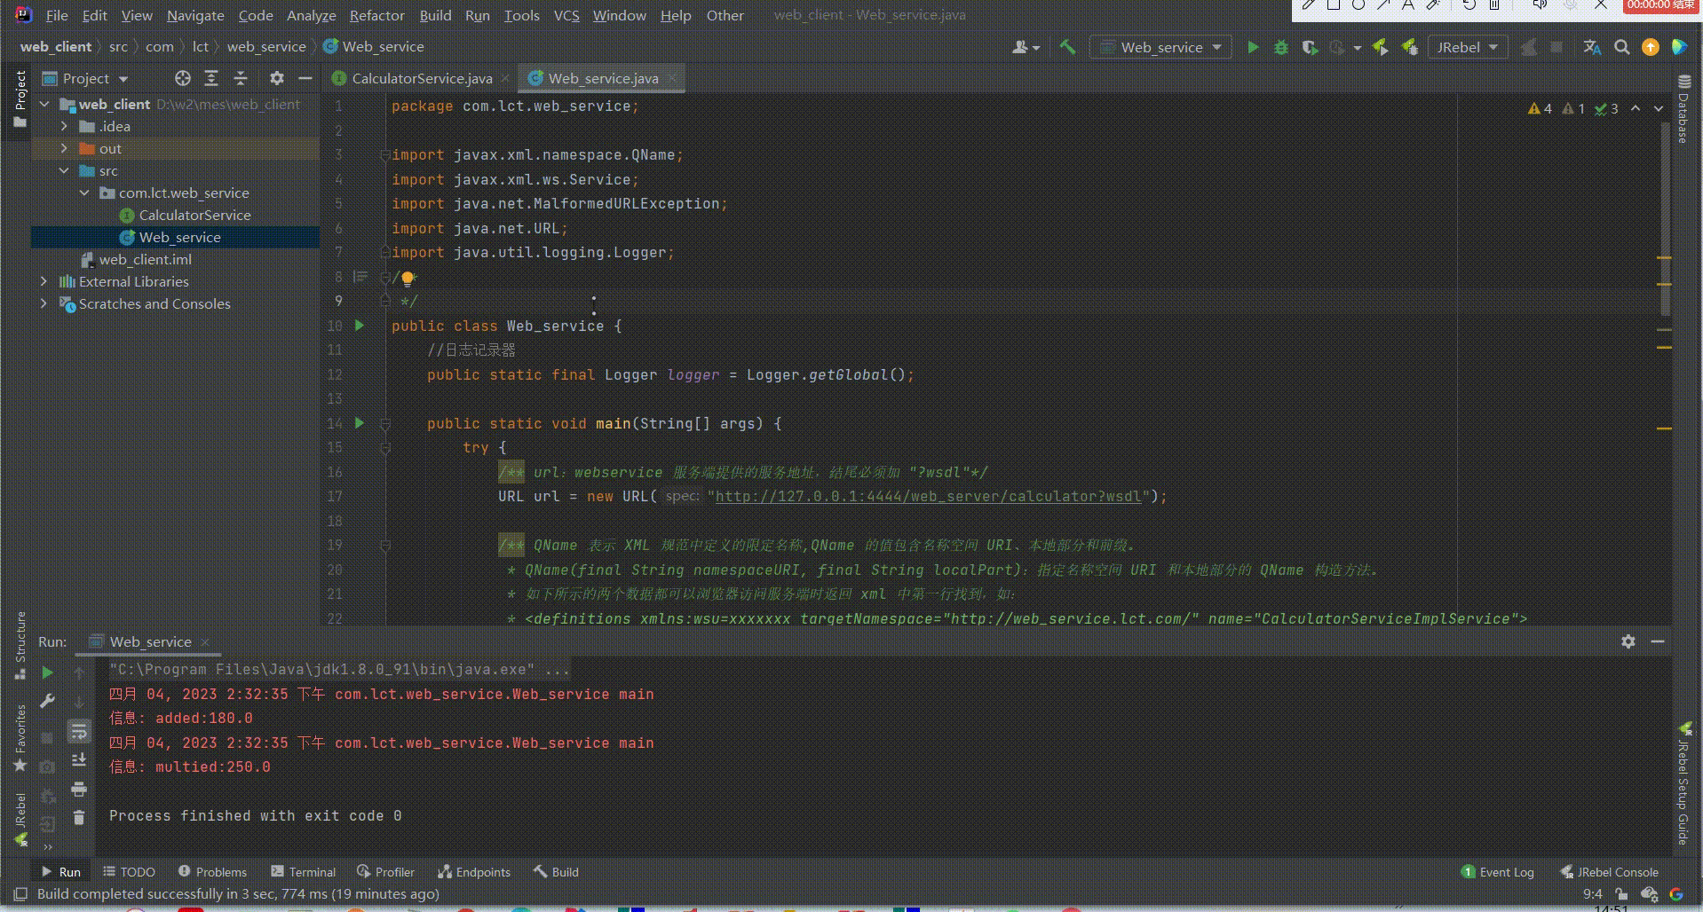This screenshot has width=1703, height=912.
Task: Debug with JRebel rocket-bug icon
Action: point(1409,47)
